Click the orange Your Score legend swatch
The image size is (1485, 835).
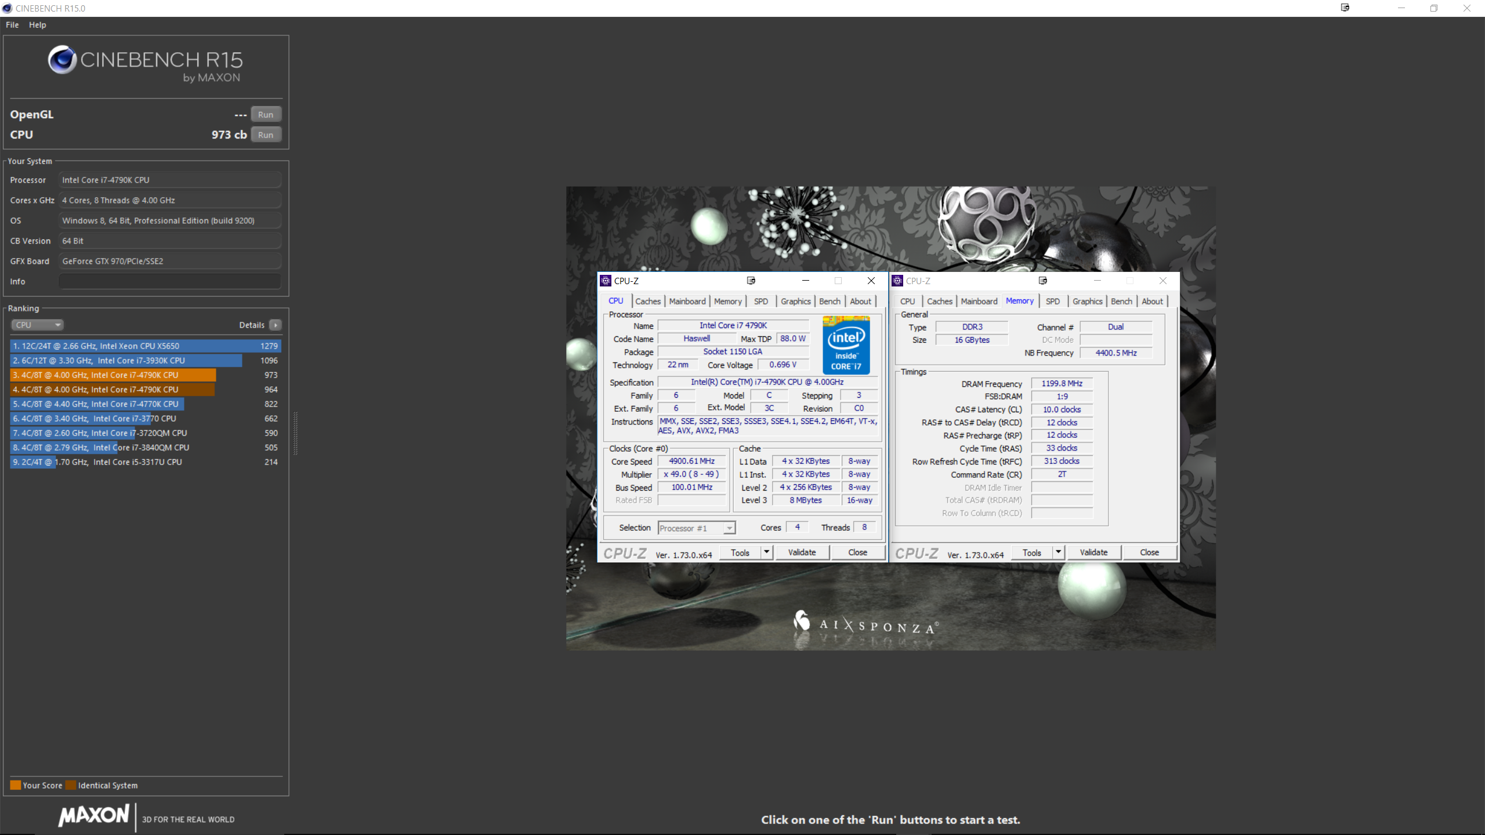click(16, 785)
